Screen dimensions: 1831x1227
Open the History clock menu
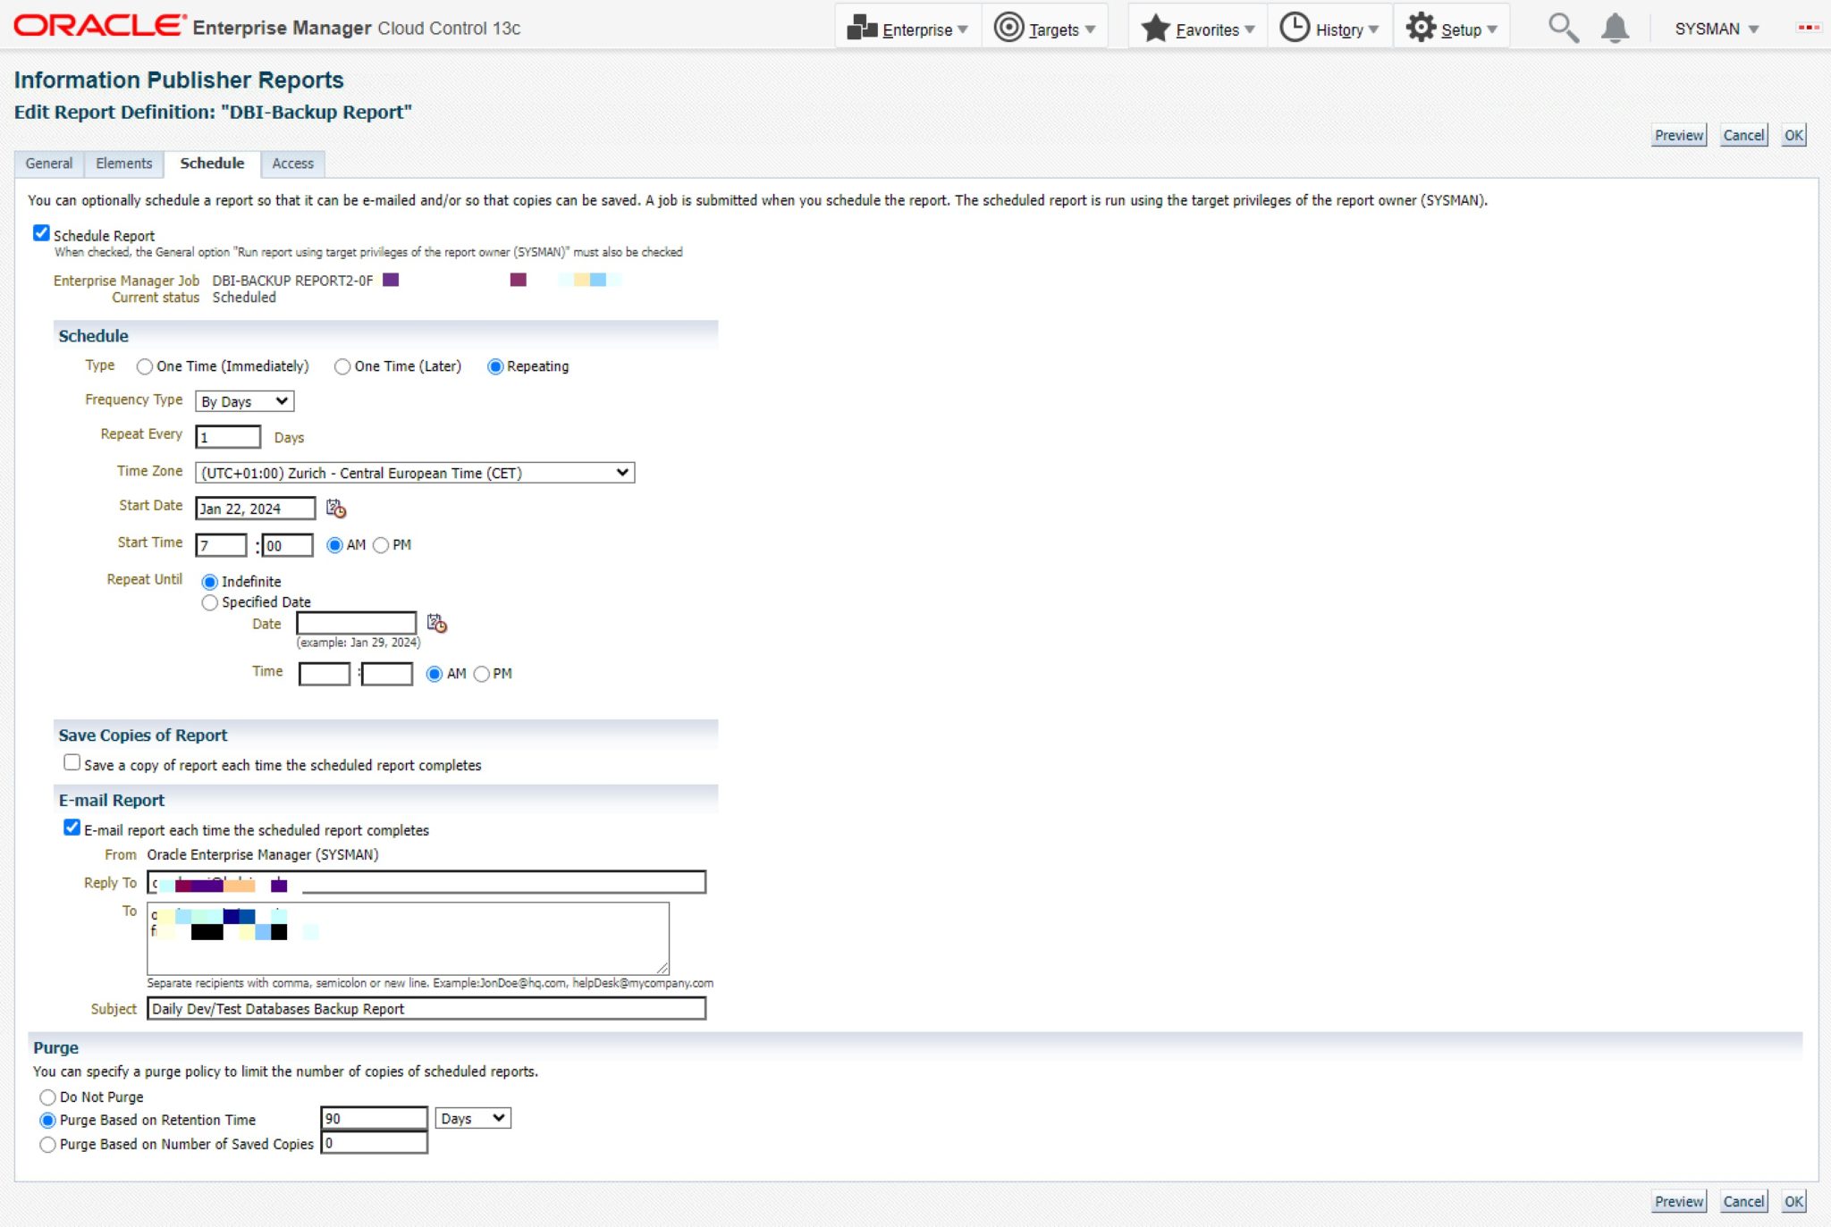click(1294, 28)
